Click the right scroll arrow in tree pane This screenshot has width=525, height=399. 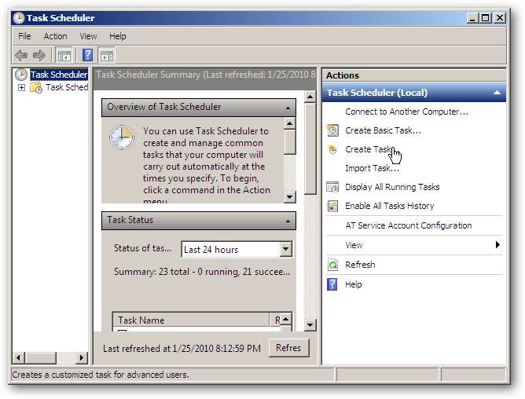pos(82,358)
